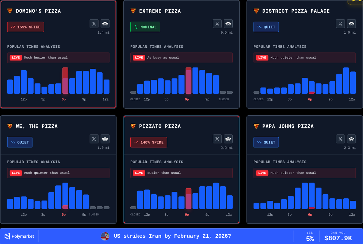Image resolution: width=363 pixels, height=244 pixels.
Task: Click the LIVE badge on Extreme Pizza card
Action: tap(139, 58)
